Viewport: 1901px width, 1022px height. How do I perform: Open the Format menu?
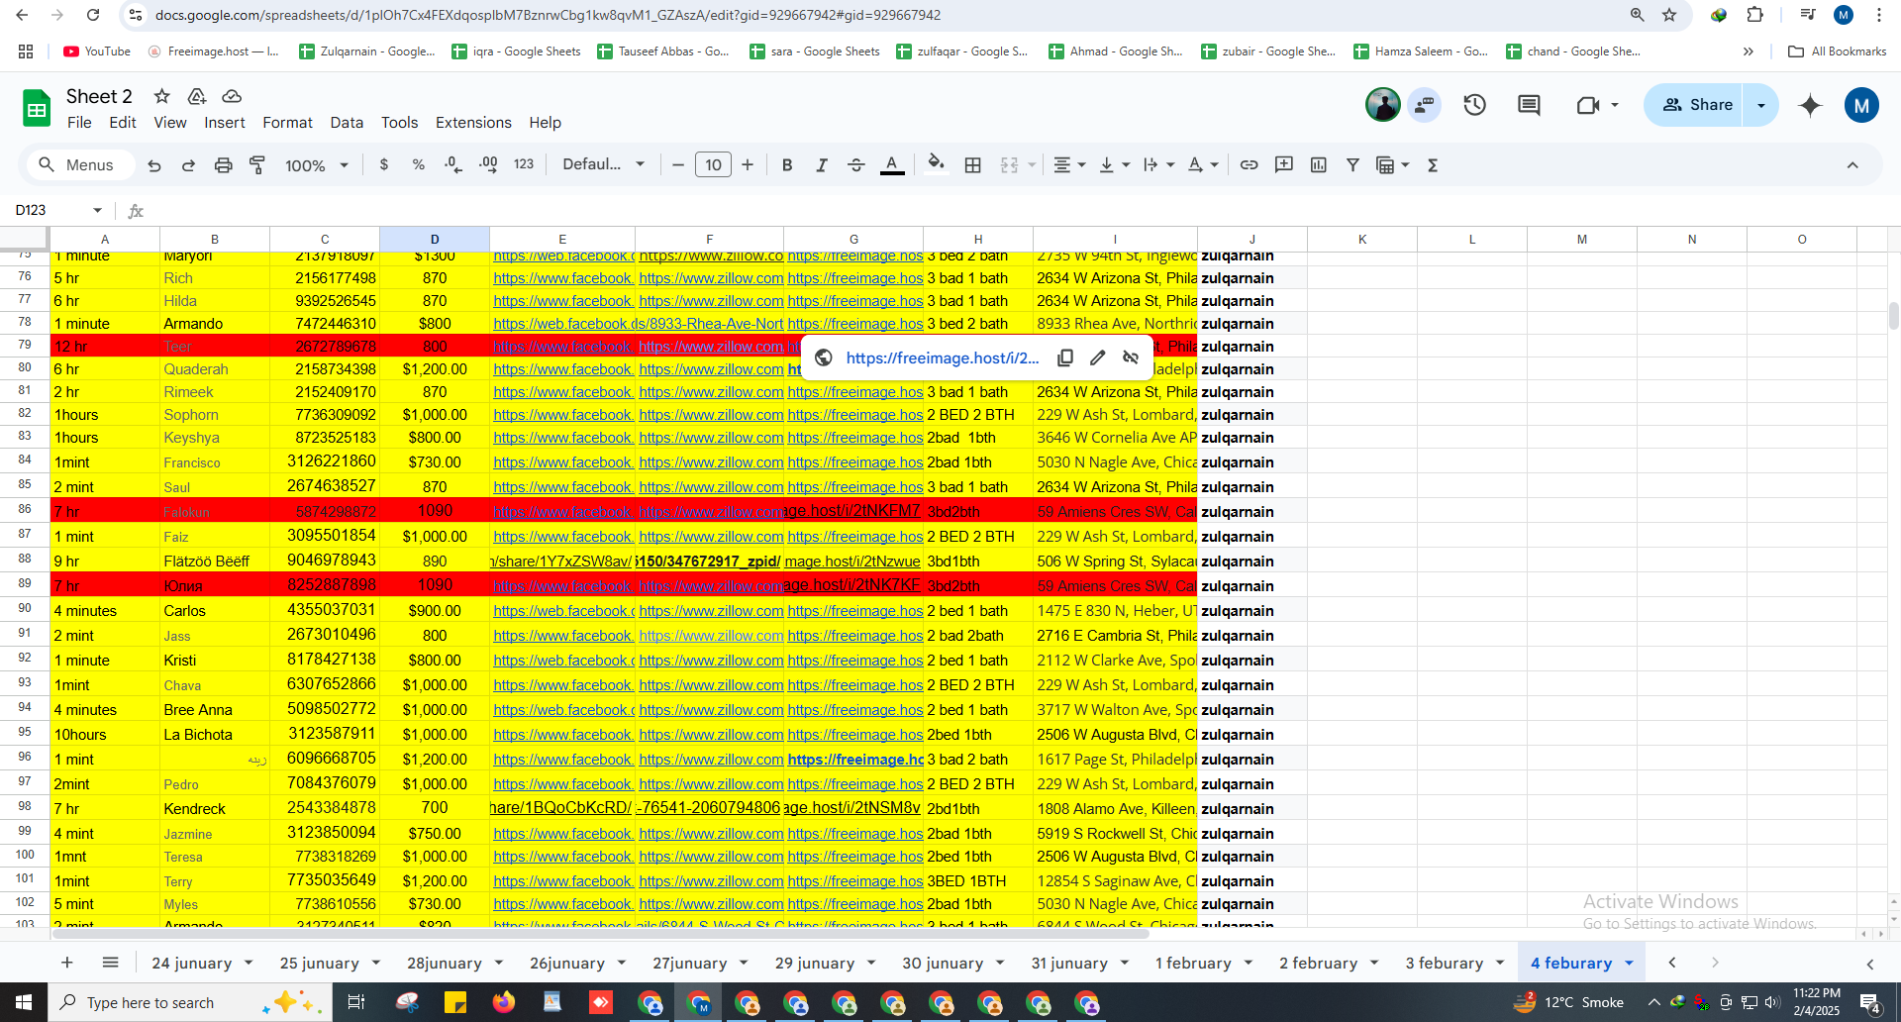point(287,123)
